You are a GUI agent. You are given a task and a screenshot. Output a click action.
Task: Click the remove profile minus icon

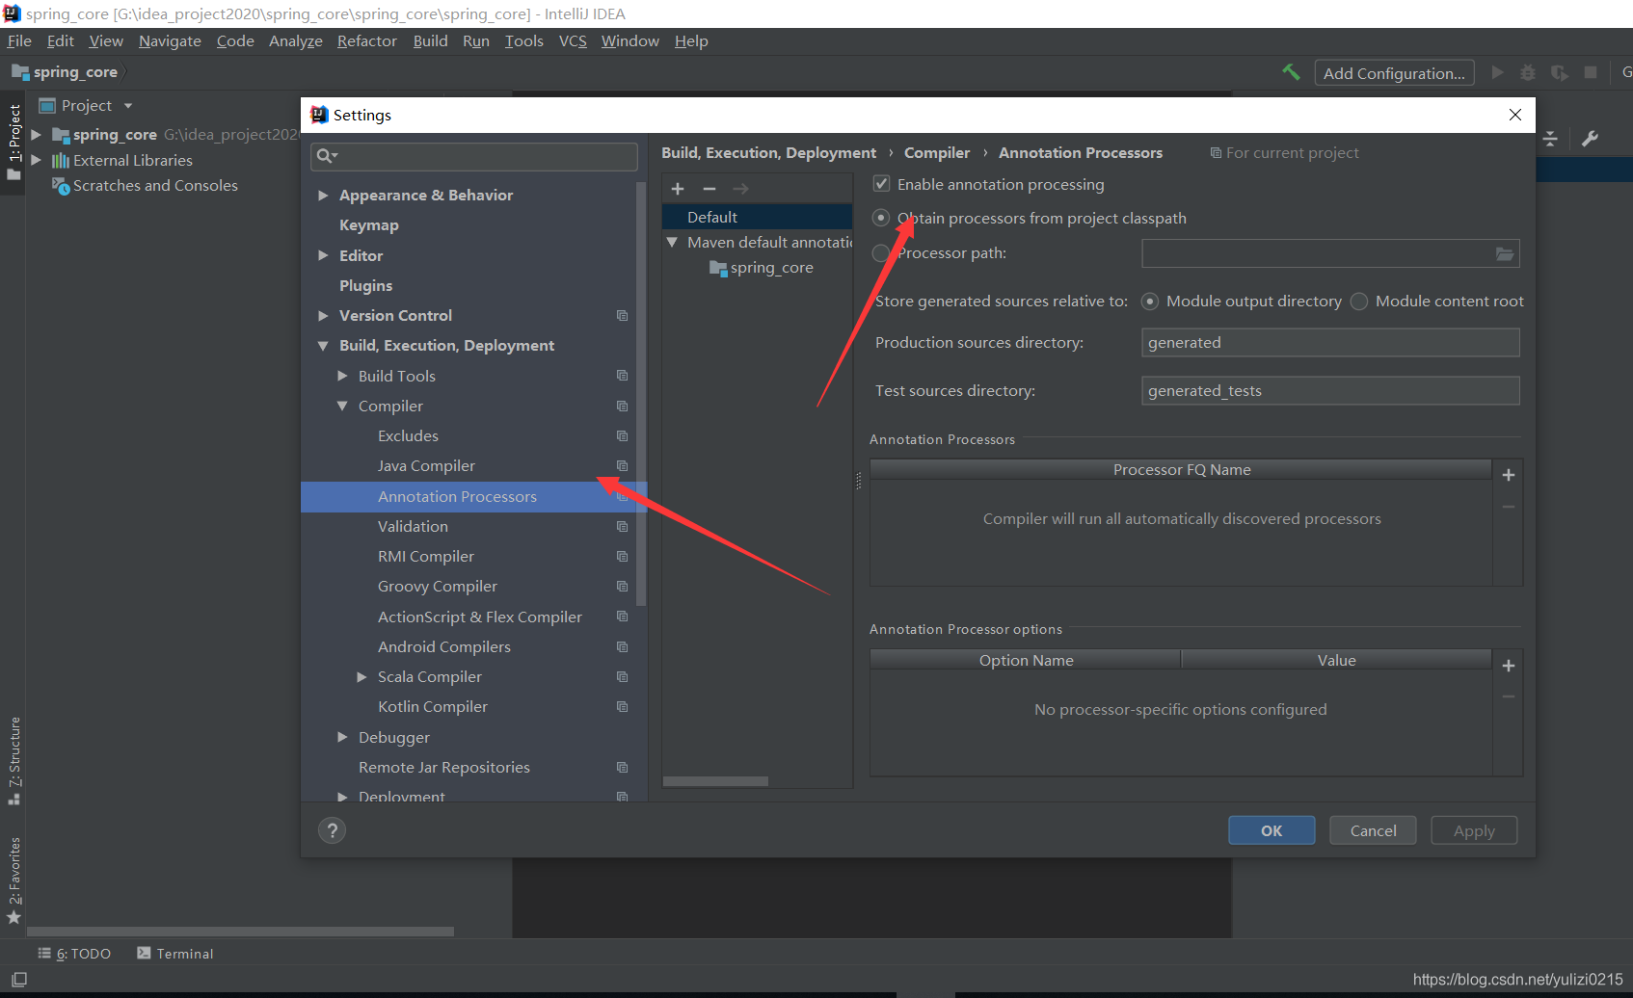tap(709, 189)
